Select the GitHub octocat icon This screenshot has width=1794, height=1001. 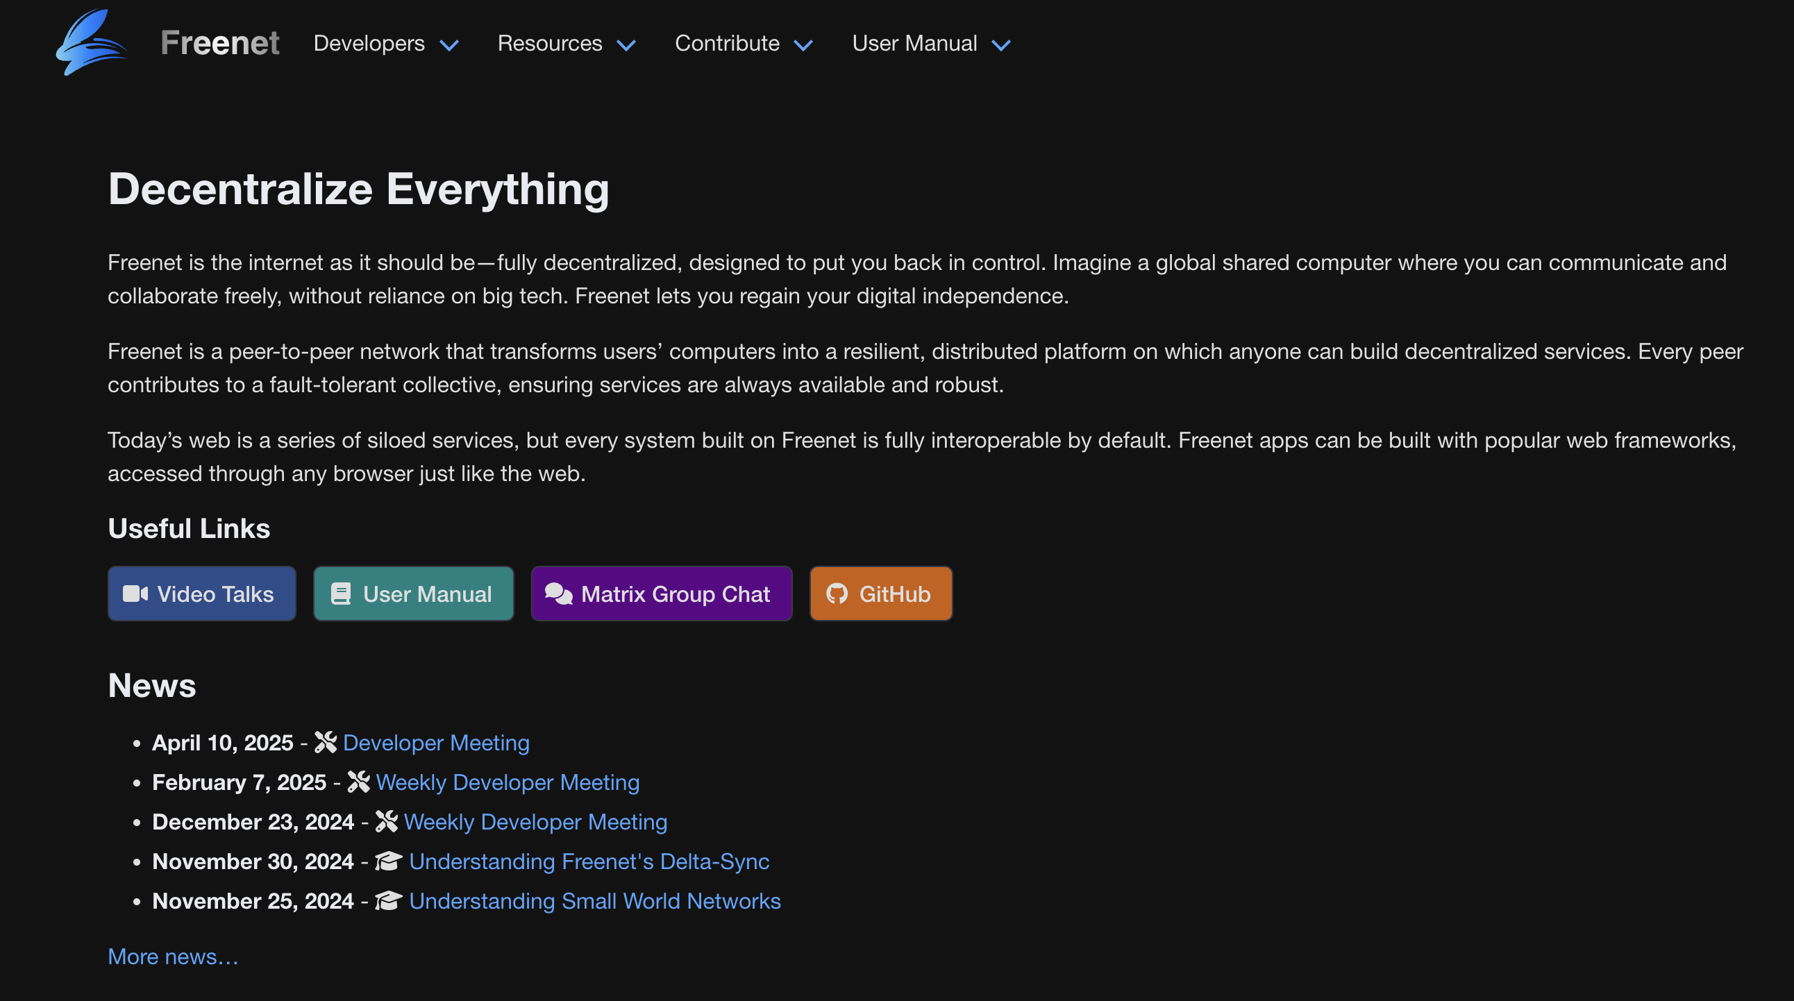[839, 593]
